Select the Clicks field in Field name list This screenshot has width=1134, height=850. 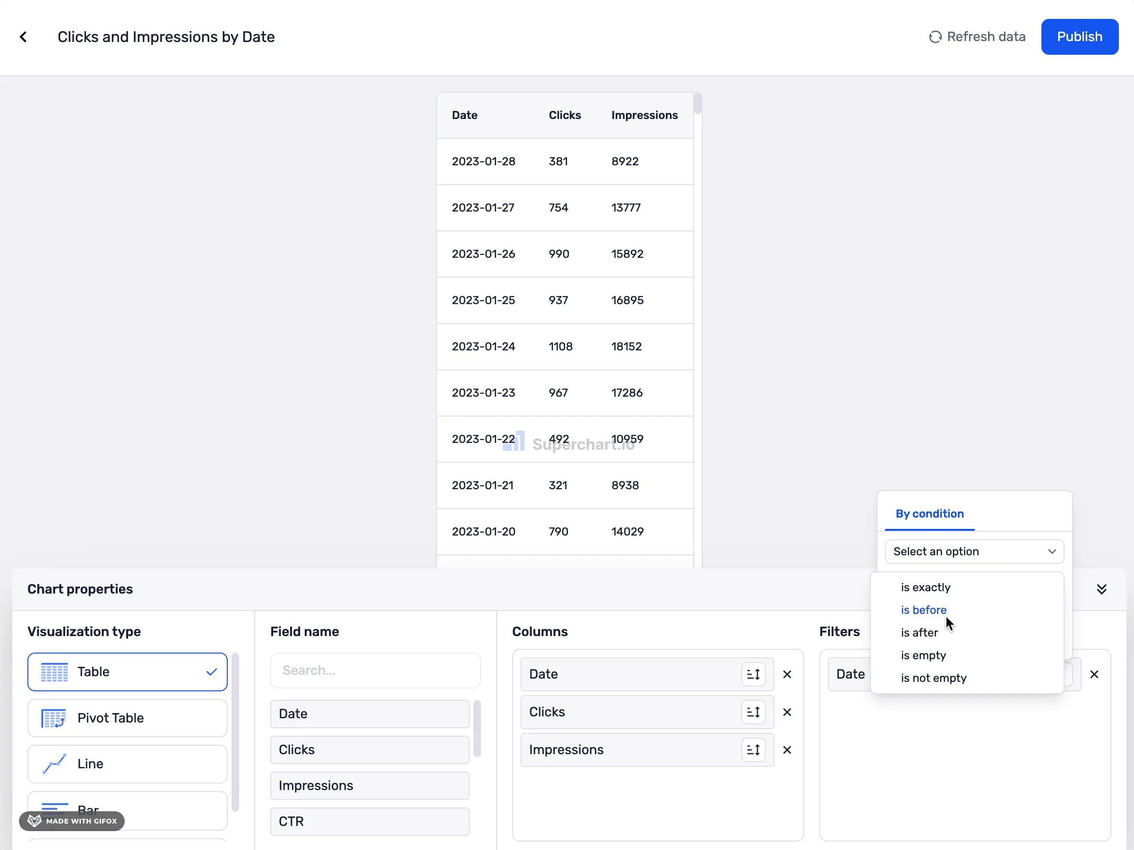click(x=369, y=749)
